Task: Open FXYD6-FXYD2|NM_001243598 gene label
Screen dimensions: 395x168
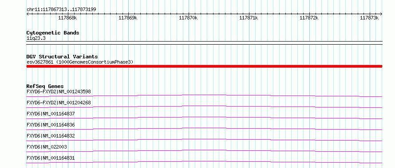Action: tap(59, 92)
